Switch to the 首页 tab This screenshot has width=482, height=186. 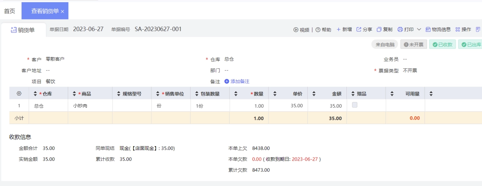[x=9, y=11]
